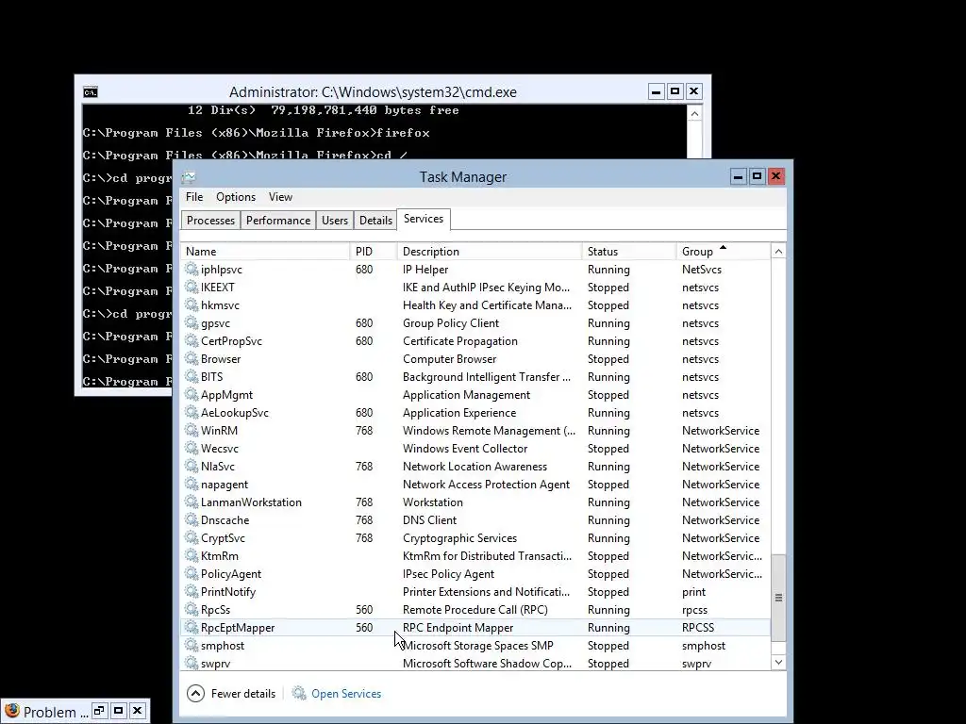Screen dimensions: 966x724
Task: Open the View menu
Action: [x=280, y=197]
